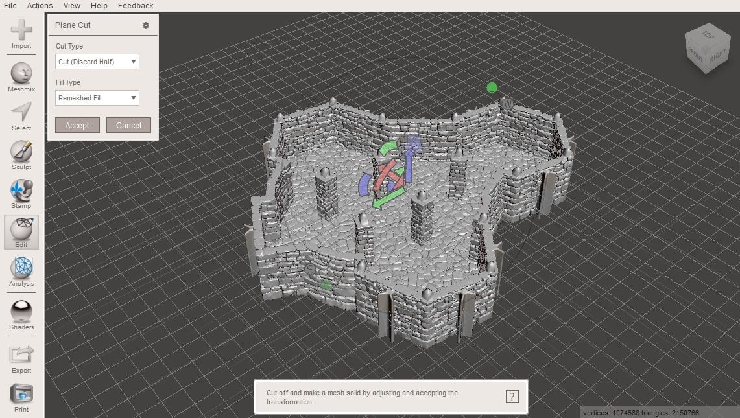
Task: Click the Print icon
Action: point(21,398)
